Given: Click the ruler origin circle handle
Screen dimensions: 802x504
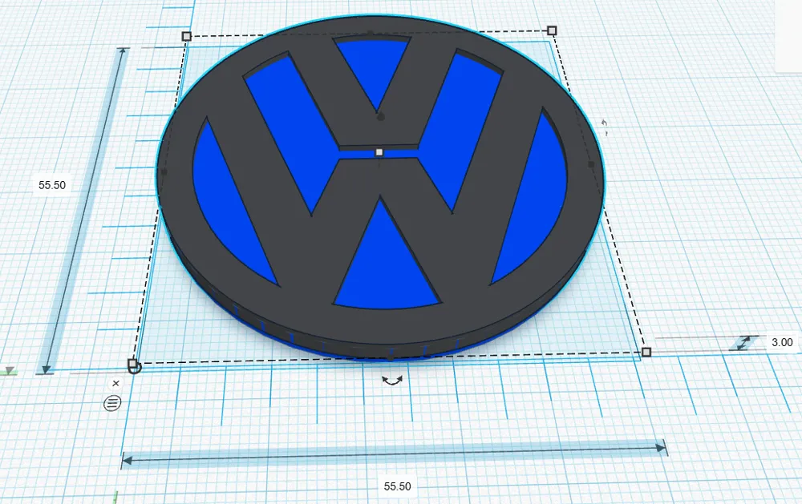Looking at the screenshot, I should (135, 367).
